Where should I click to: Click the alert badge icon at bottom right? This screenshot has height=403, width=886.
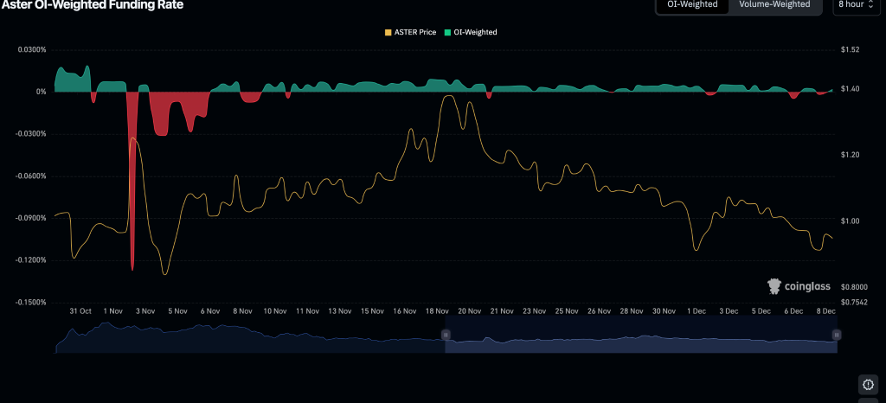click(869, 384)
